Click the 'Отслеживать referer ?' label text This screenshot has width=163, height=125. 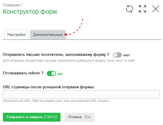coord(23,73)
